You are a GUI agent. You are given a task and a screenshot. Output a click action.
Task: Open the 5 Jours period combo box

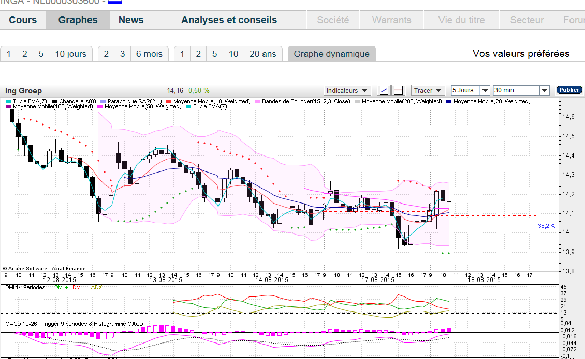(470, 90)
